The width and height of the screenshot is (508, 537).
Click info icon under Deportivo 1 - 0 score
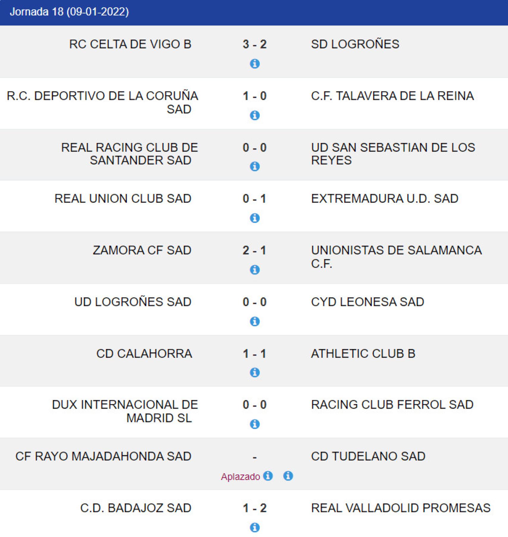coord(255,115)
